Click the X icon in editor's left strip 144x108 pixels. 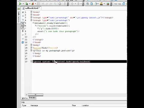(23, 12)
